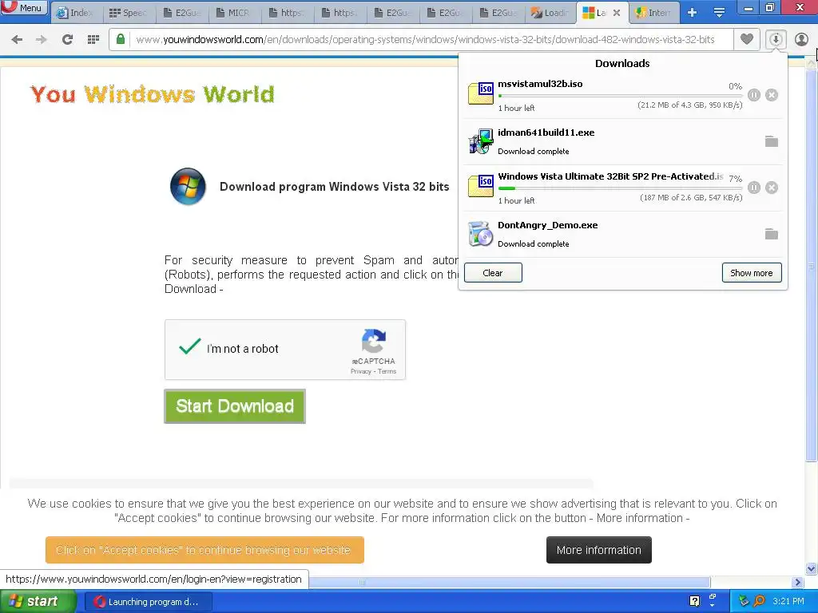Click DontAngry_Demo.exe file icon
This screenshot has height=613, width=818.
click(480, 234)
